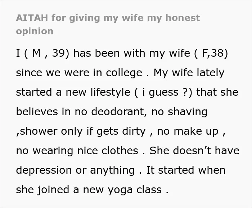
Task: Click the word "opinion" in the title
Action: (35, 31)
